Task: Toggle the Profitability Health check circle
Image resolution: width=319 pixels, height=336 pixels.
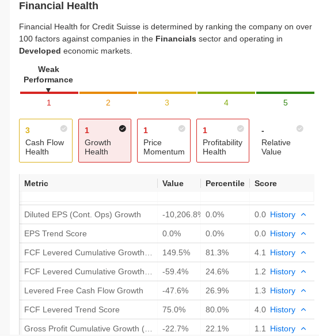Action: (241, 129)
